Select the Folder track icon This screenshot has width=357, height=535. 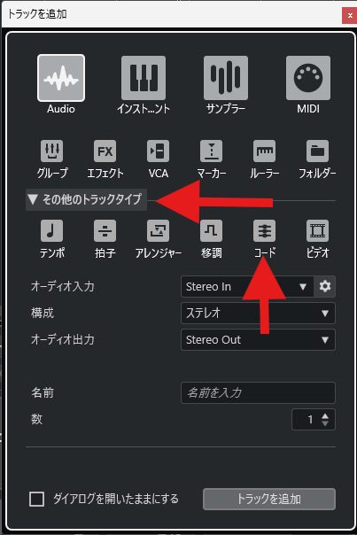(x=317, y=151)
